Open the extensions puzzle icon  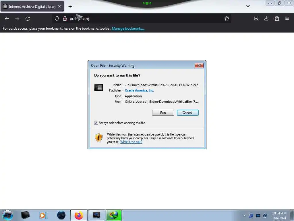(277, 18)
